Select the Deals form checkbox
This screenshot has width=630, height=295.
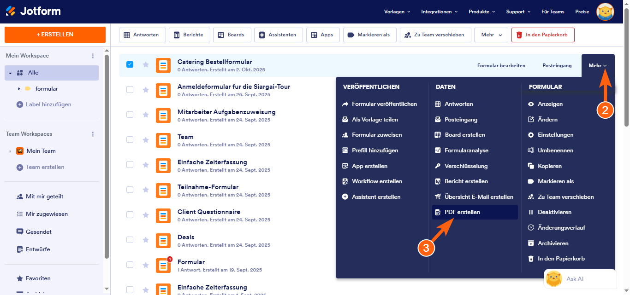click(x=130, y=240)
